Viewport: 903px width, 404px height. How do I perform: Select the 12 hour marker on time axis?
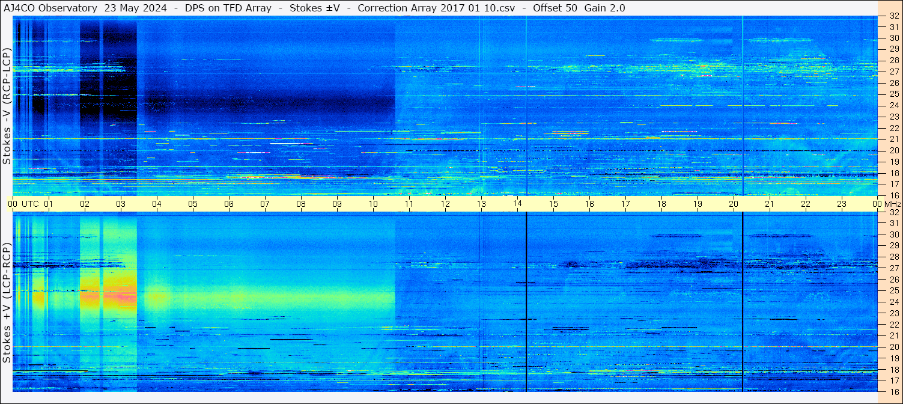445,204
